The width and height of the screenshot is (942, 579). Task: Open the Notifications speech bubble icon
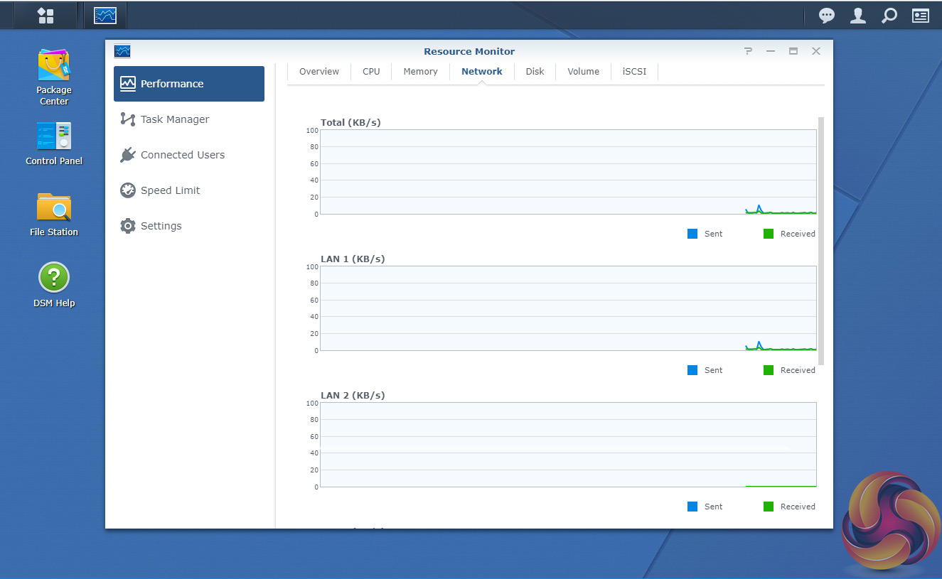(826, 16)
